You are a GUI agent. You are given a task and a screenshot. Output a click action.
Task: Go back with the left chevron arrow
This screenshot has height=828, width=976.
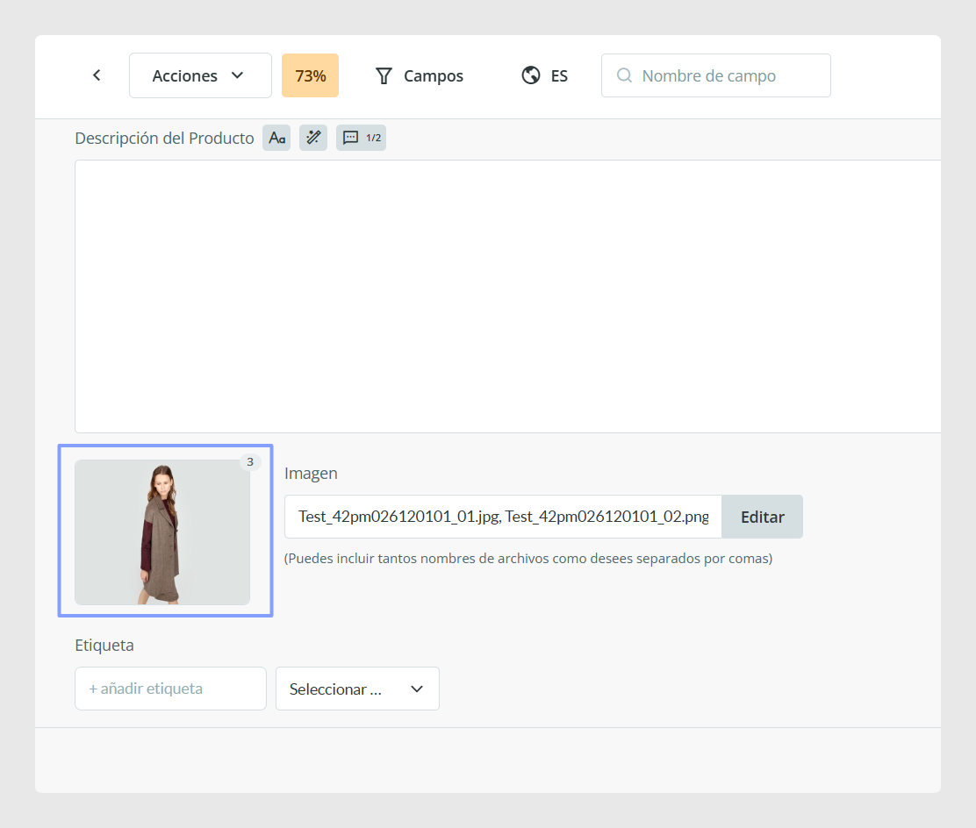click(x=97, y=75)
